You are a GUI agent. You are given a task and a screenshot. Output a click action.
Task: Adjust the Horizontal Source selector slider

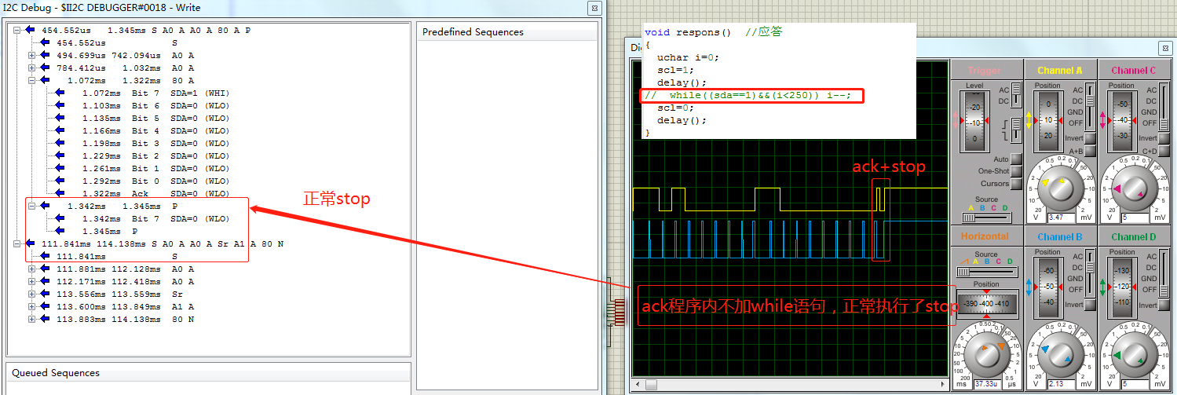coord(986,272)
